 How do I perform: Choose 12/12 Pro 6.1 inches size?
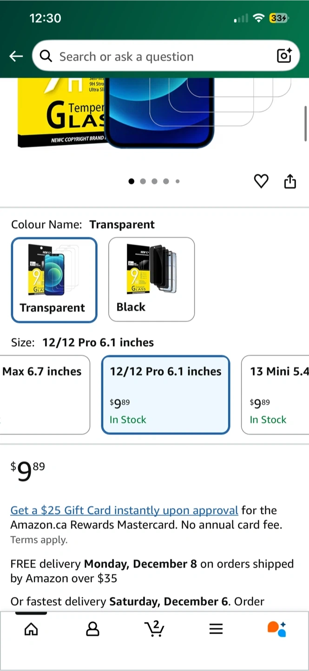click(x=165, y=395)
